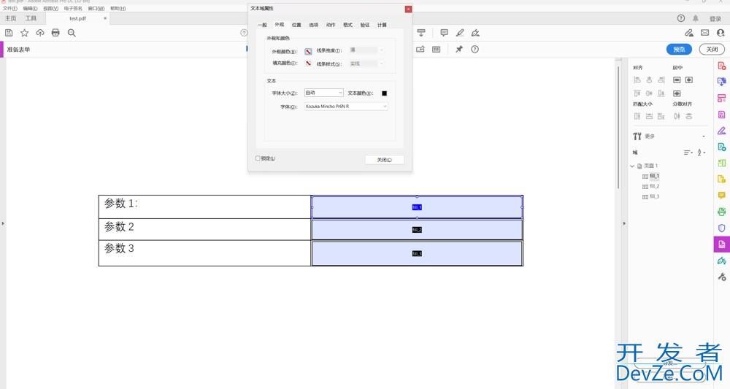
Task: Open the A-Z sort dropdown in 域 panel
Action: tap(702, 153)
